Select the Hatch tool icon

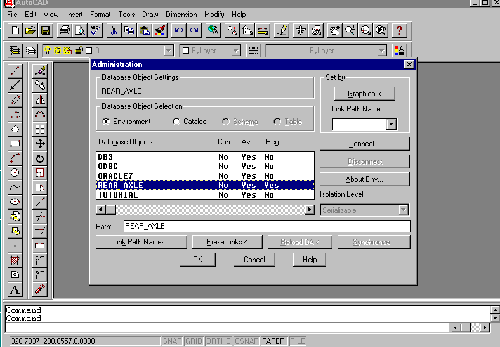(x=15, y=260)
